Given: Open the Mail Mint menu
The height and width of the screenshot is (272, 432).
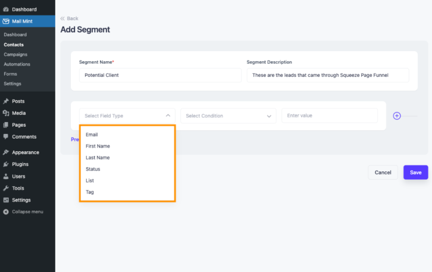Looking at the screenshot, I should [x=27, y=21].
